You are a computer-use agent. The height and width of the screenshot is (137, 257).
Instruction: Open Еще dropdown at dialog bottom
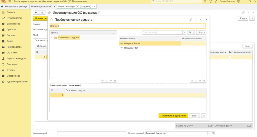(195, 116)
